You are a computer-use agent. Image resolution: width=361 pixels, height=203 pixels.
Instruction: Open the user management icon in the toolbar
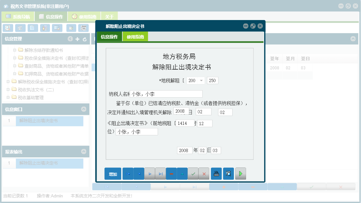point(44,28)
